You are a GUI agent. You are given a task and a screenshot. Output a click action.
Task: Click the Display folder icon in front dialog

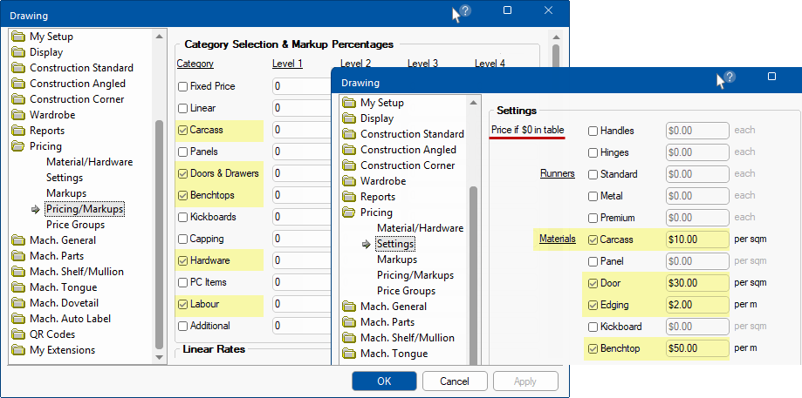click(349, 118)
